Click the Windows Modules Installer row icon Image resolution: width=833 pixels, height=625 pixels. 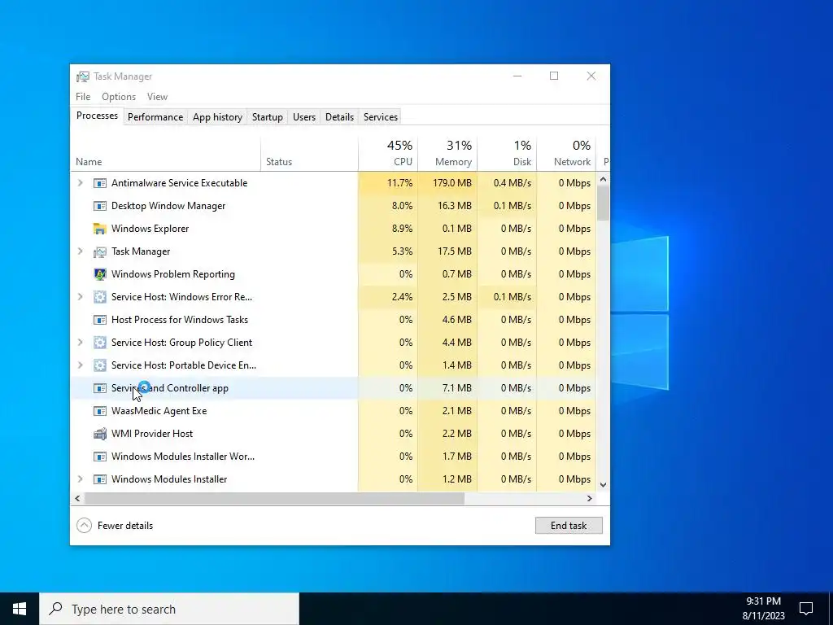pos(99,479)
